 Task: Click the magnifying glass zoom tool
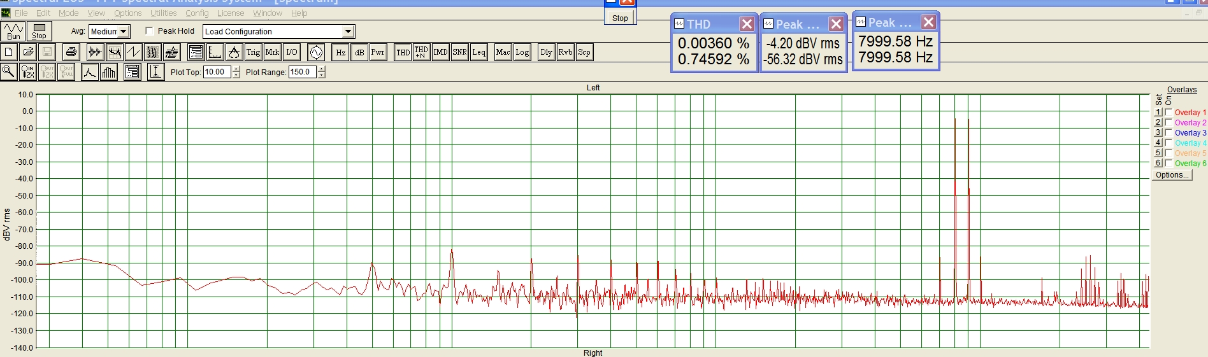8,72
